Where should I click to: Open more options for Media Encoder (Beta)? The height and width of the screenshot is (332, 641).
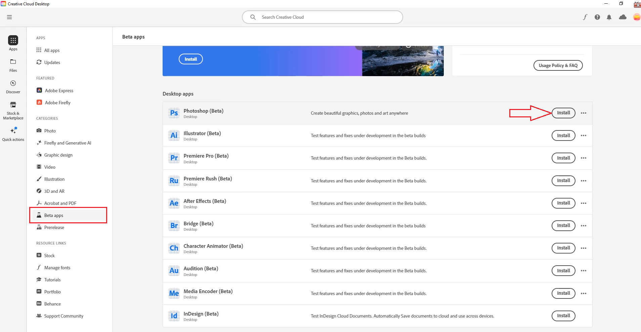click(x=584, y=293)
